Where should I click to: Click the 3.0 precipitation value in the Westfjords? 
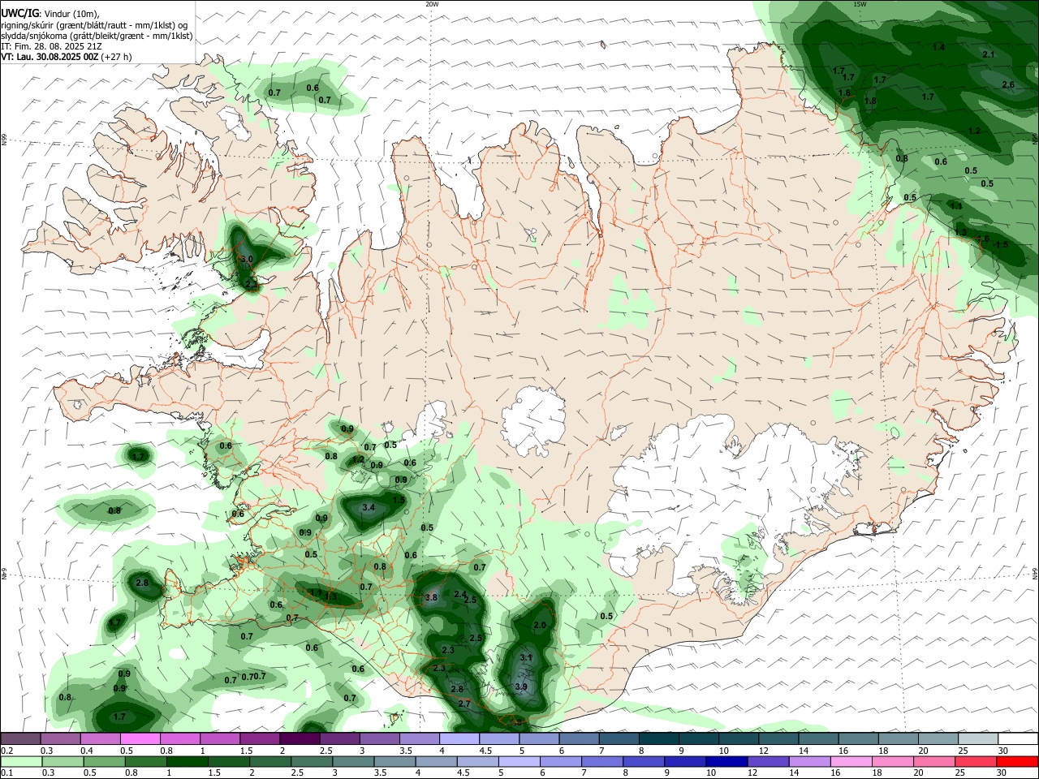[x=248, y=259]
